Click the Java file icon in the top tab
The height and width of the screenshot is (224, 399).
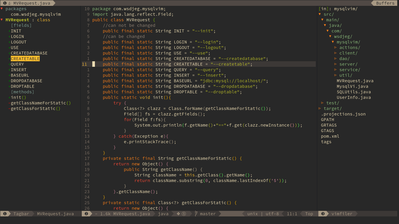pos(10,3)
